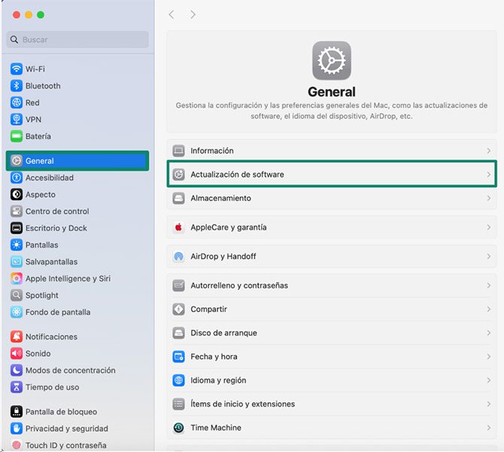
Task: Click the Idioma y región globe icon
Action: pos(178,381)
